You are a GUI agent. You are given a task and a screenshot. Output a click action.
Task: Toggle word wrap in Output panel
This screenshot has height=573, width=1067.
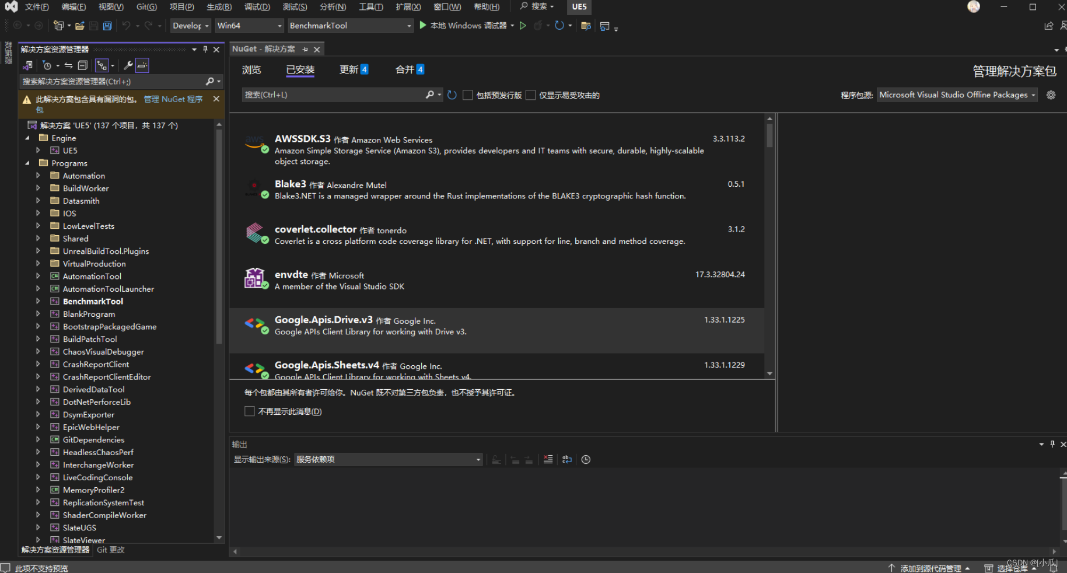coord(566,459)
